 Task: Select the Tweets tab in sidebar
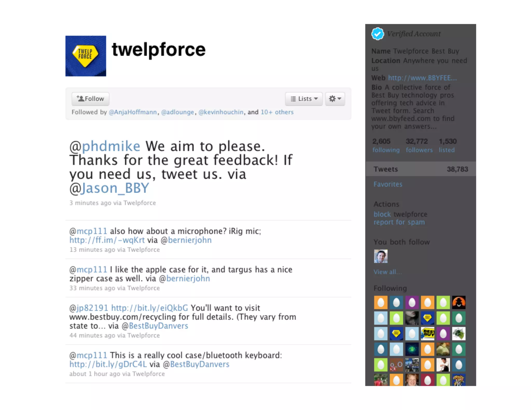(421, 169)
